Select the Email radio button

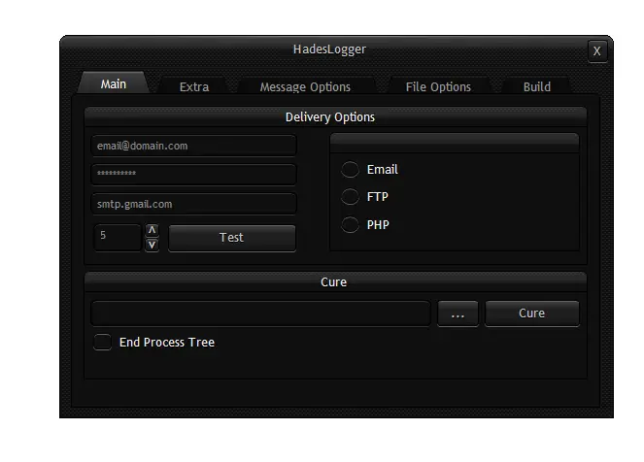click(350, 170)
